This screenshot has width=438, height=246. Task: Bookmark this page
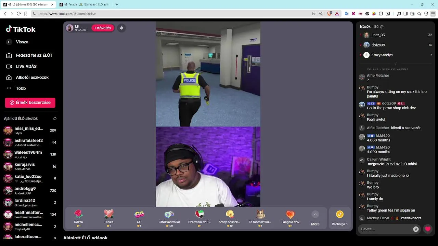click(26, 14)
